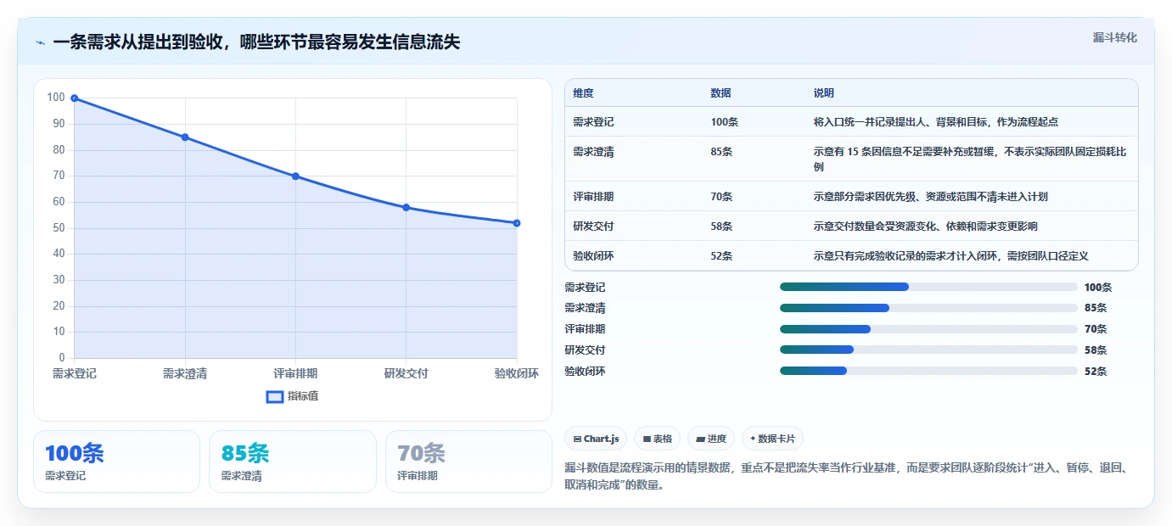Click the chart point for 需求澄清

pos(185,137)
